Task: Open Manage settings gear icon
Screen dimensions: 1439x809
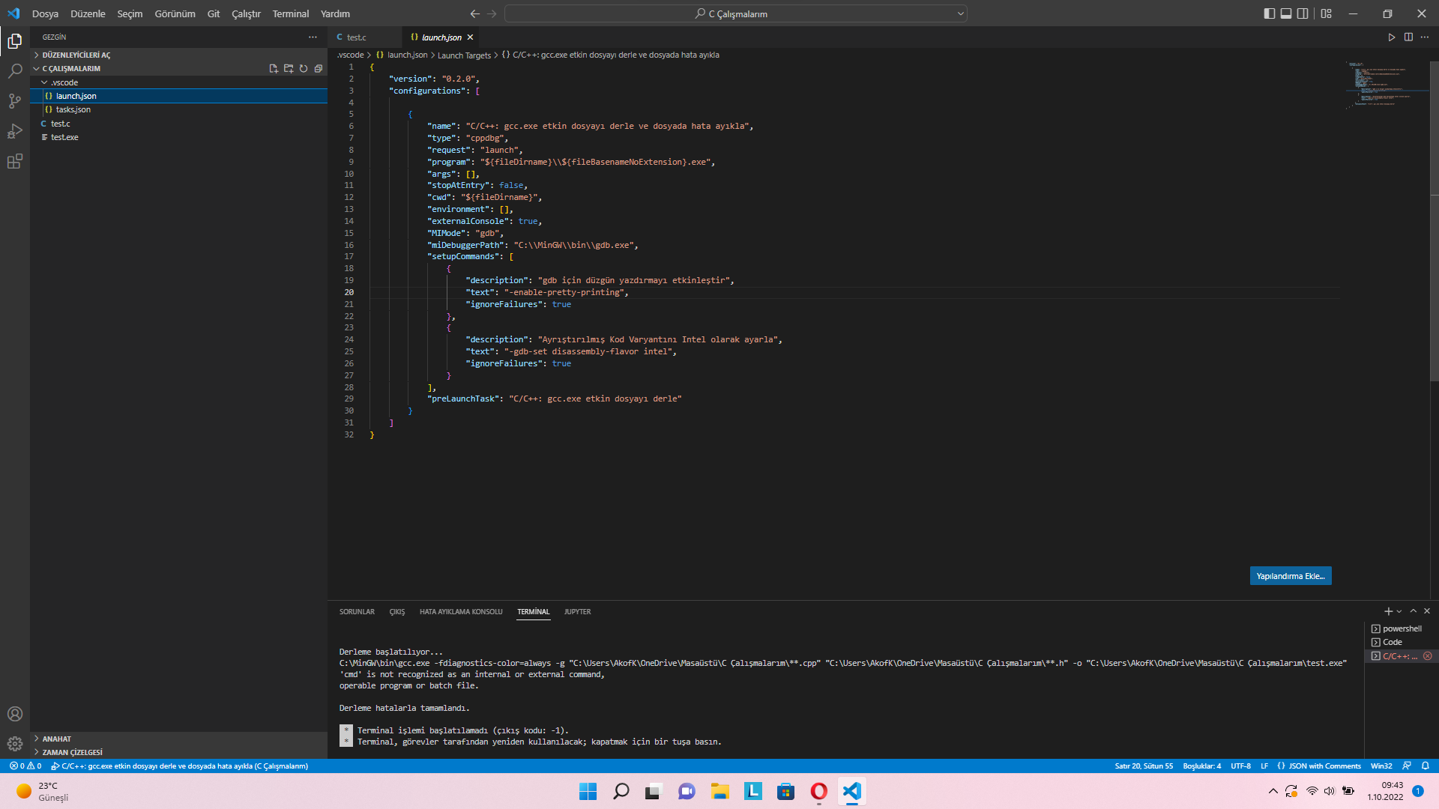Action: (14, 744)
